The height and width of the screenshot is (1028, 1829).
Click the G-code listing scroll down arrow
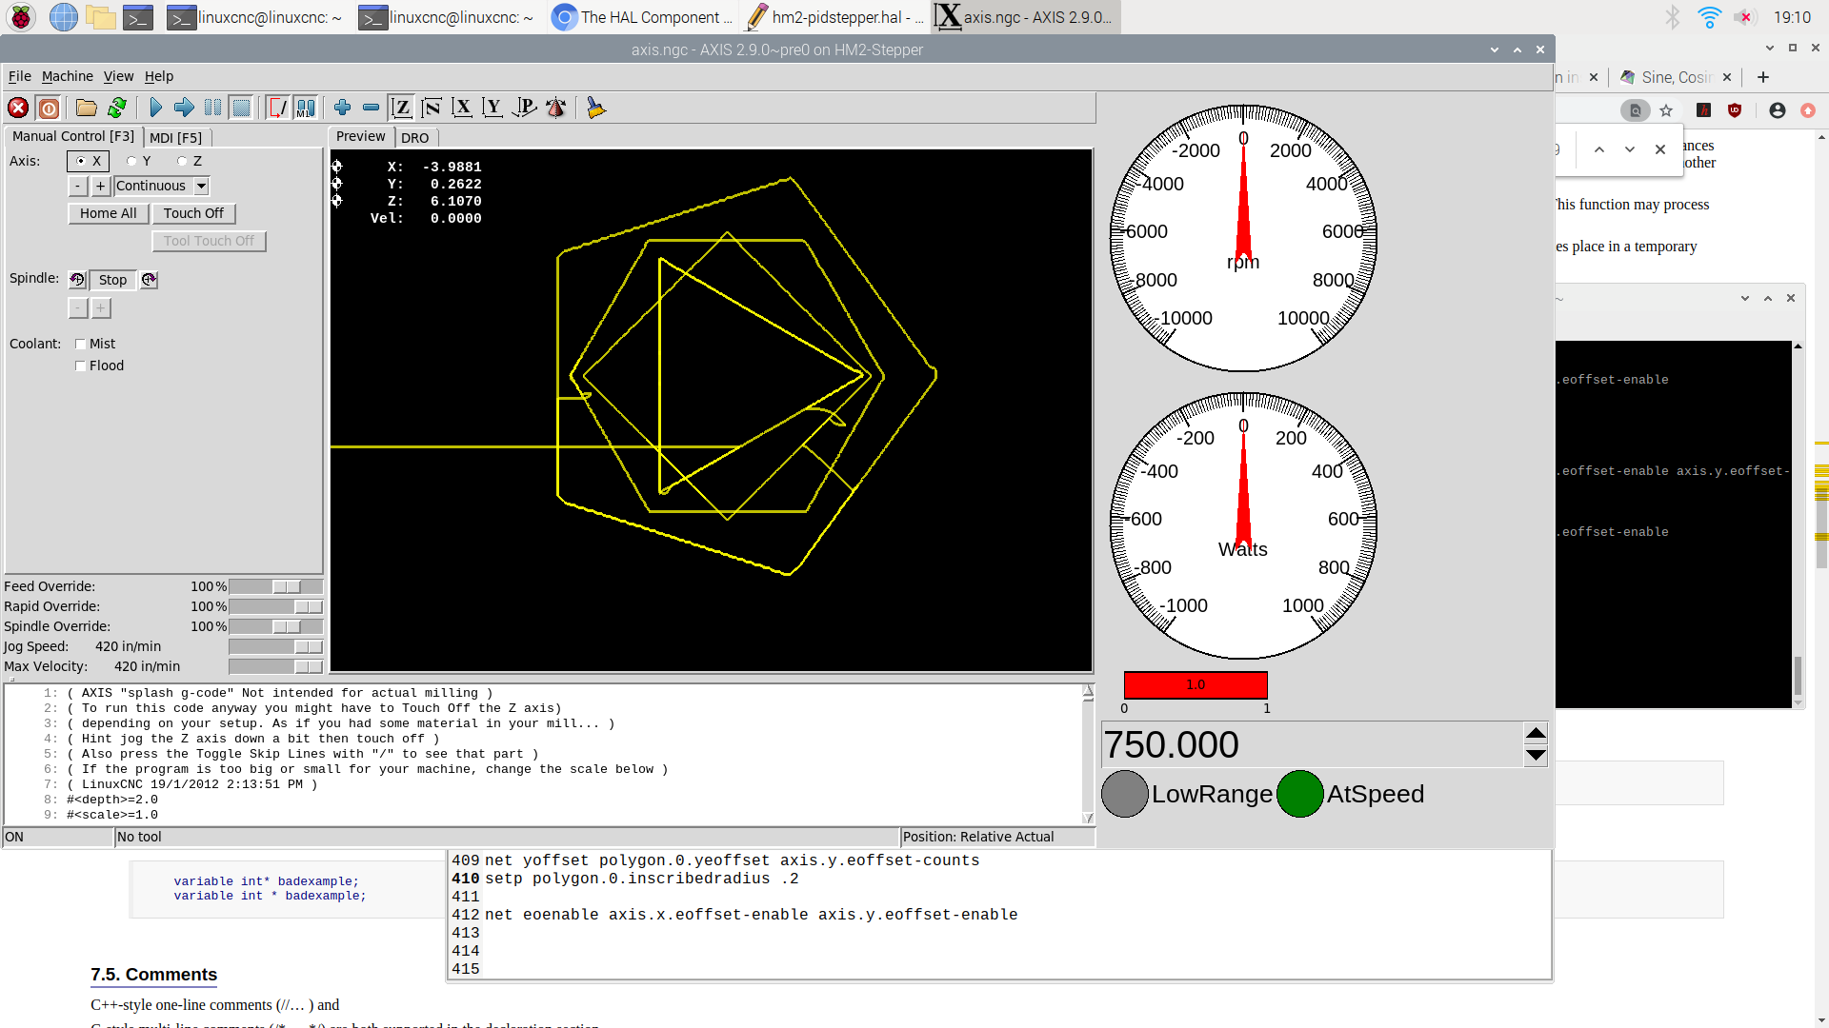pyautogui.click(x=1088, y=818)
